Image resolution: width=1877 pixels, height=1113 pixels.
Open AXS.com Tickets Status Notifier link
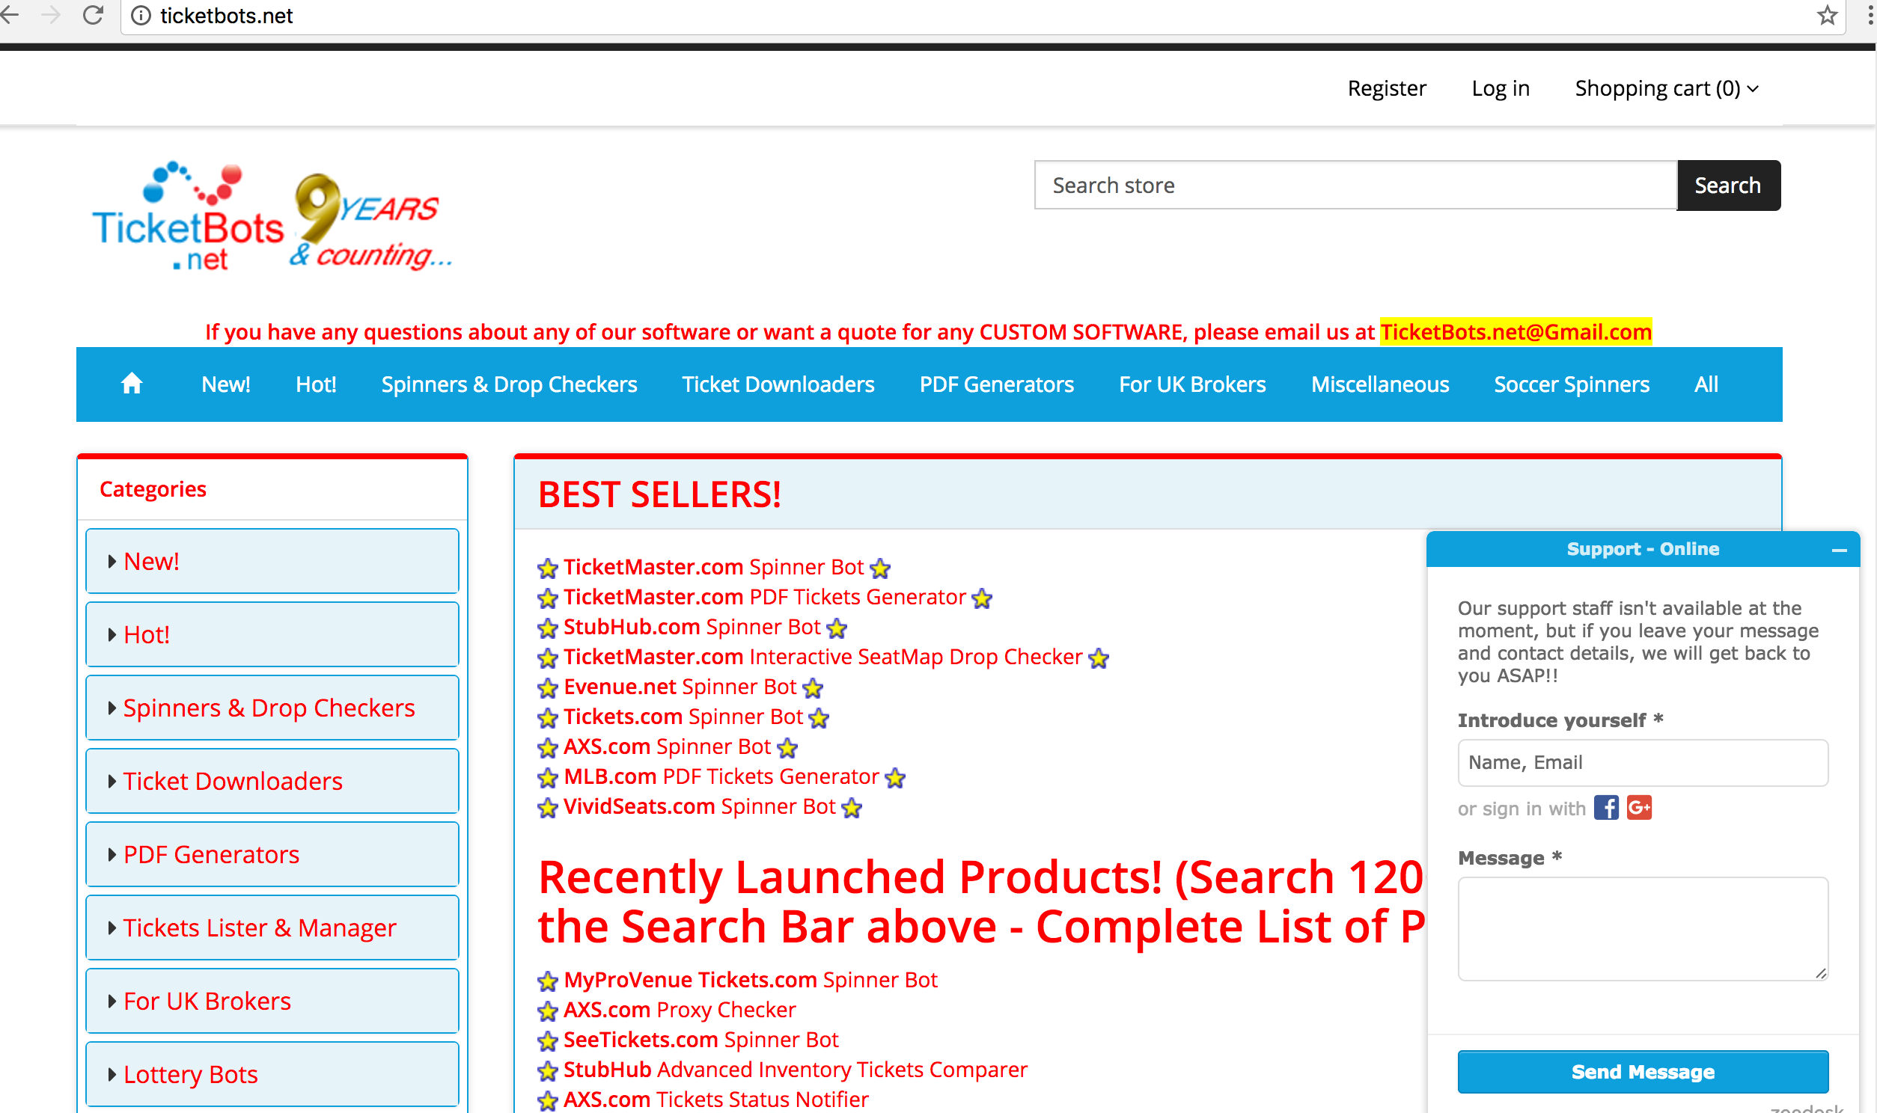tap(715, 1100)
